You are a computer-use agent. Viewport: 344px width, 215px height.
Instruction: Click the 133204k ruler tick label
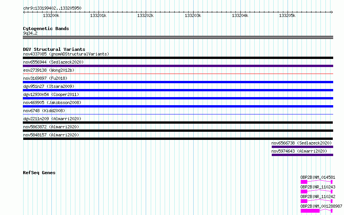[240, 15]
